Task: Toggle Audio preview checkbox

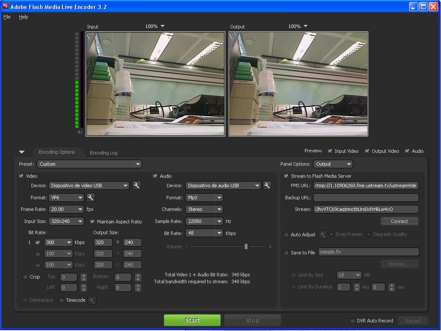Action: pyautogui.click(x=407, y=151)
